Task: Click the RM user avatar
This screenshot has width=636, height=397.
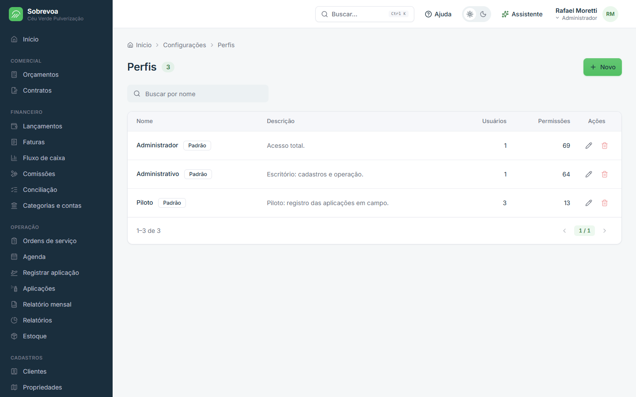Action: pyautogui.click(x=610, y=14)
